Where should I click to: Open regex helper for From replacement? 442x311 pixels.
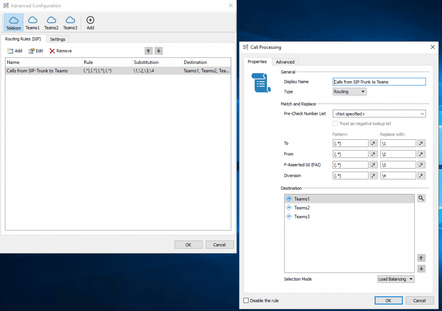click(x=421, y=154)
